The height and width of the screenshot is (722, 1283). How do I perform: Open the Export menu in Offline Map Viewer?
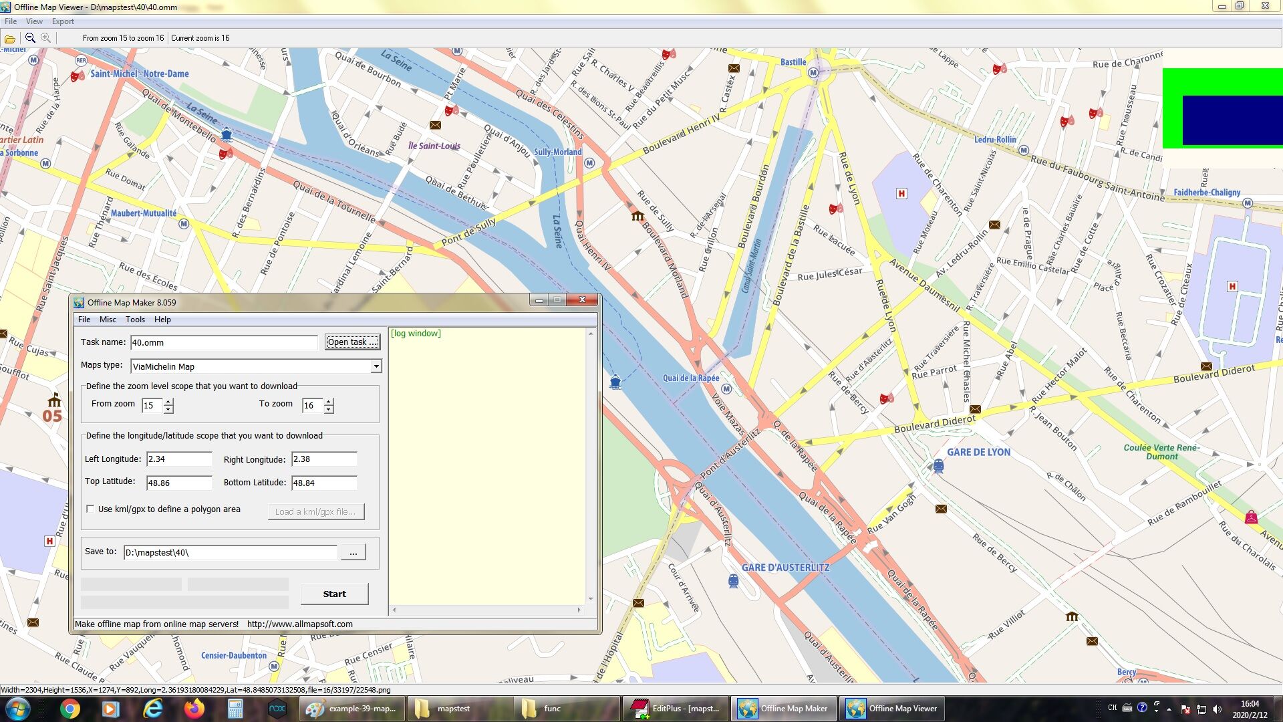63,21
